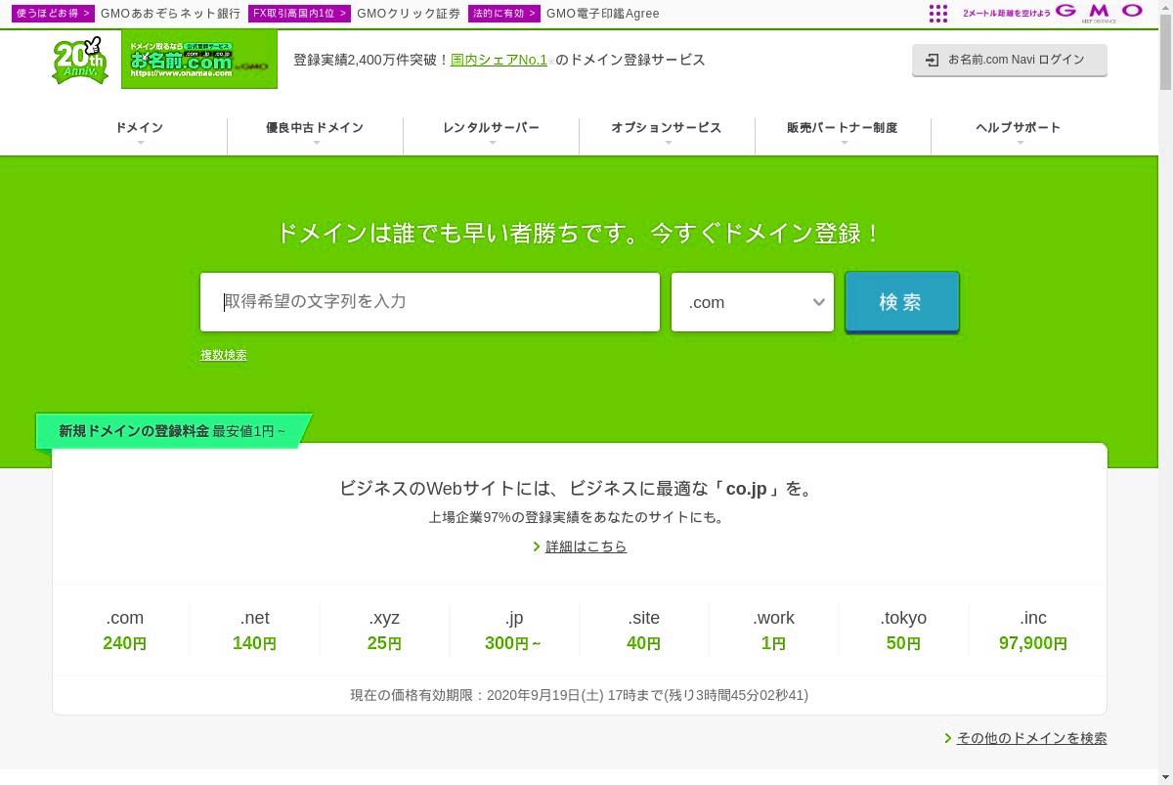
Task: Select the .tokyo 50円 price cell
Action: 903,631
